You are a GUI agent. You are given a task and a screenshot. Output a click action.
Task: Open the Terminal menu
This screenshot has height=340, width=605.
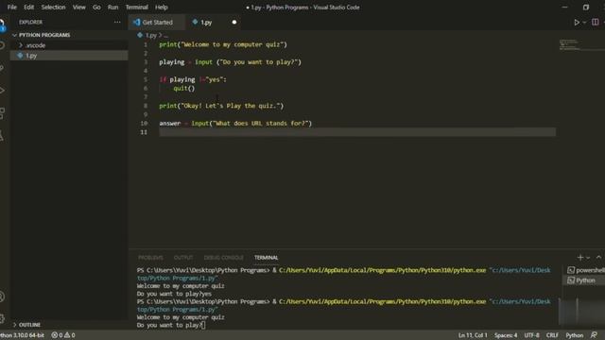(136, 7)
